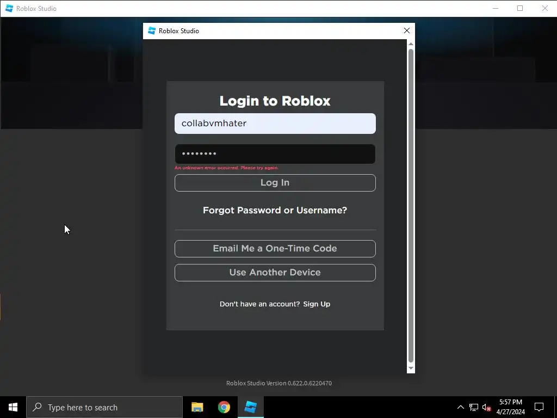Click the username field containing collabvmhater
This screenshot has height=418, width=557.
point(275,124)
